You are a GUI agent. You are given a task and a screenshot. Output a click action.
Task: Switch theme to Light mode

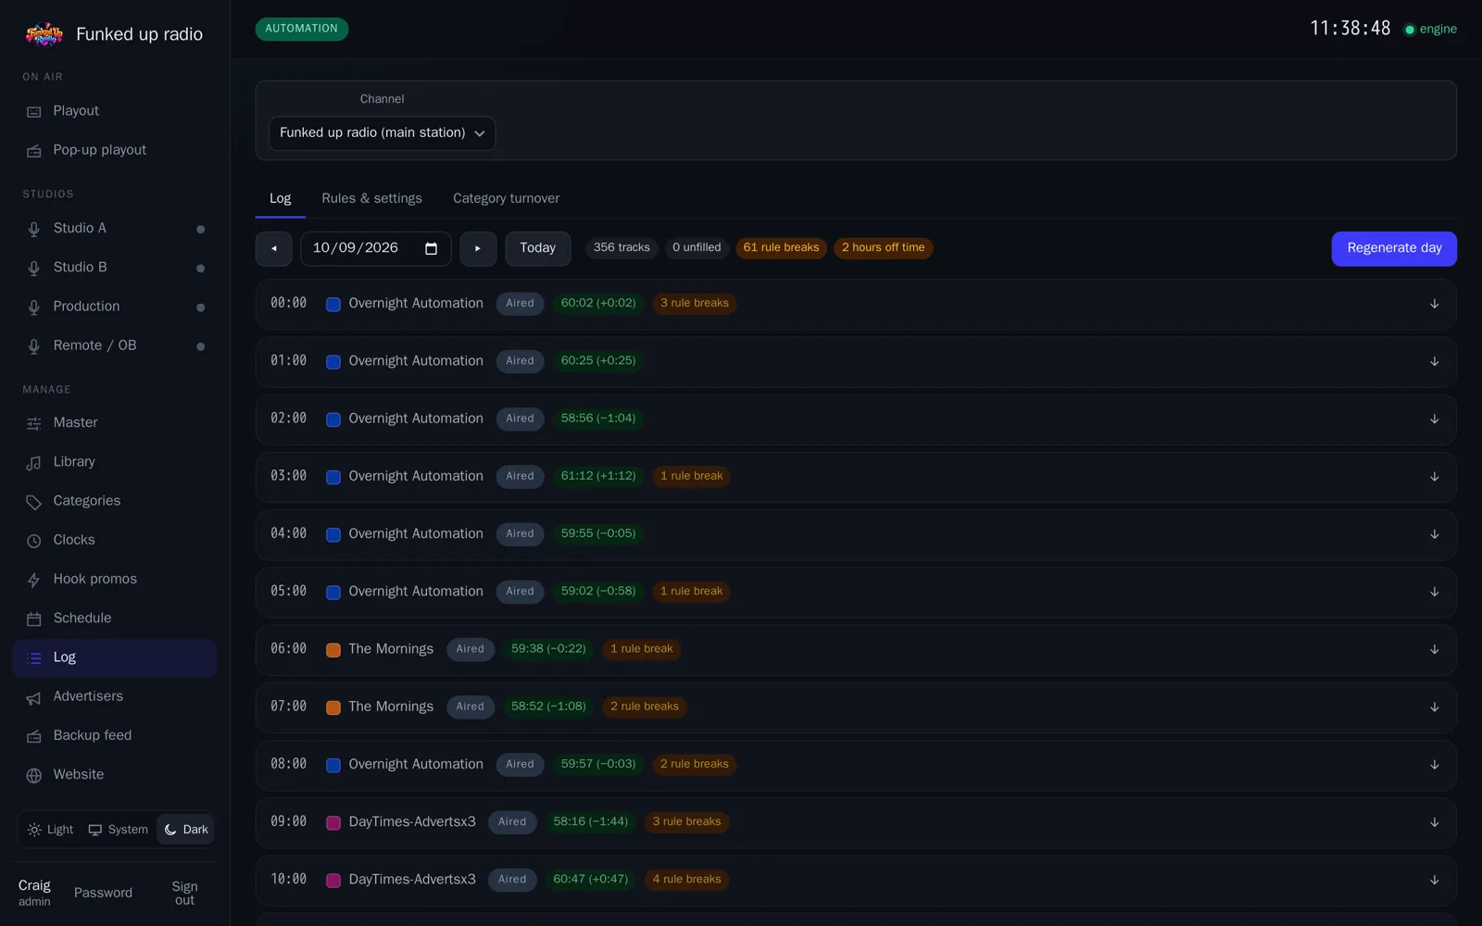point(50,830)
